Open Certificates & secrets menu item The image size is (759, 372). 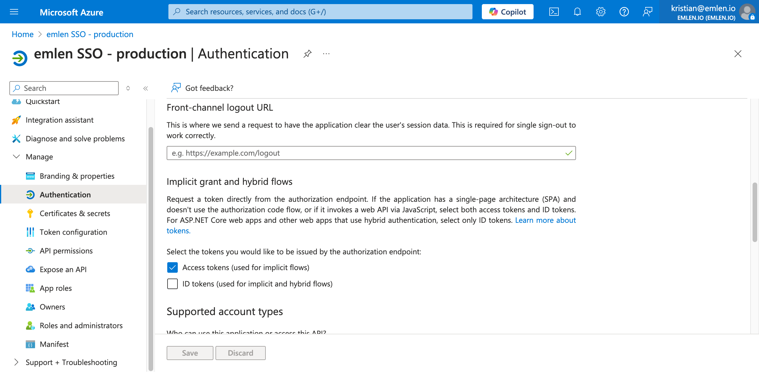click(75, 213)
